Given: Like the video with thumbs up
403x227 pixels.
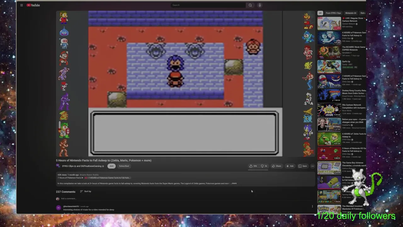Looking at the screenshot, I should tap(253, 166).
